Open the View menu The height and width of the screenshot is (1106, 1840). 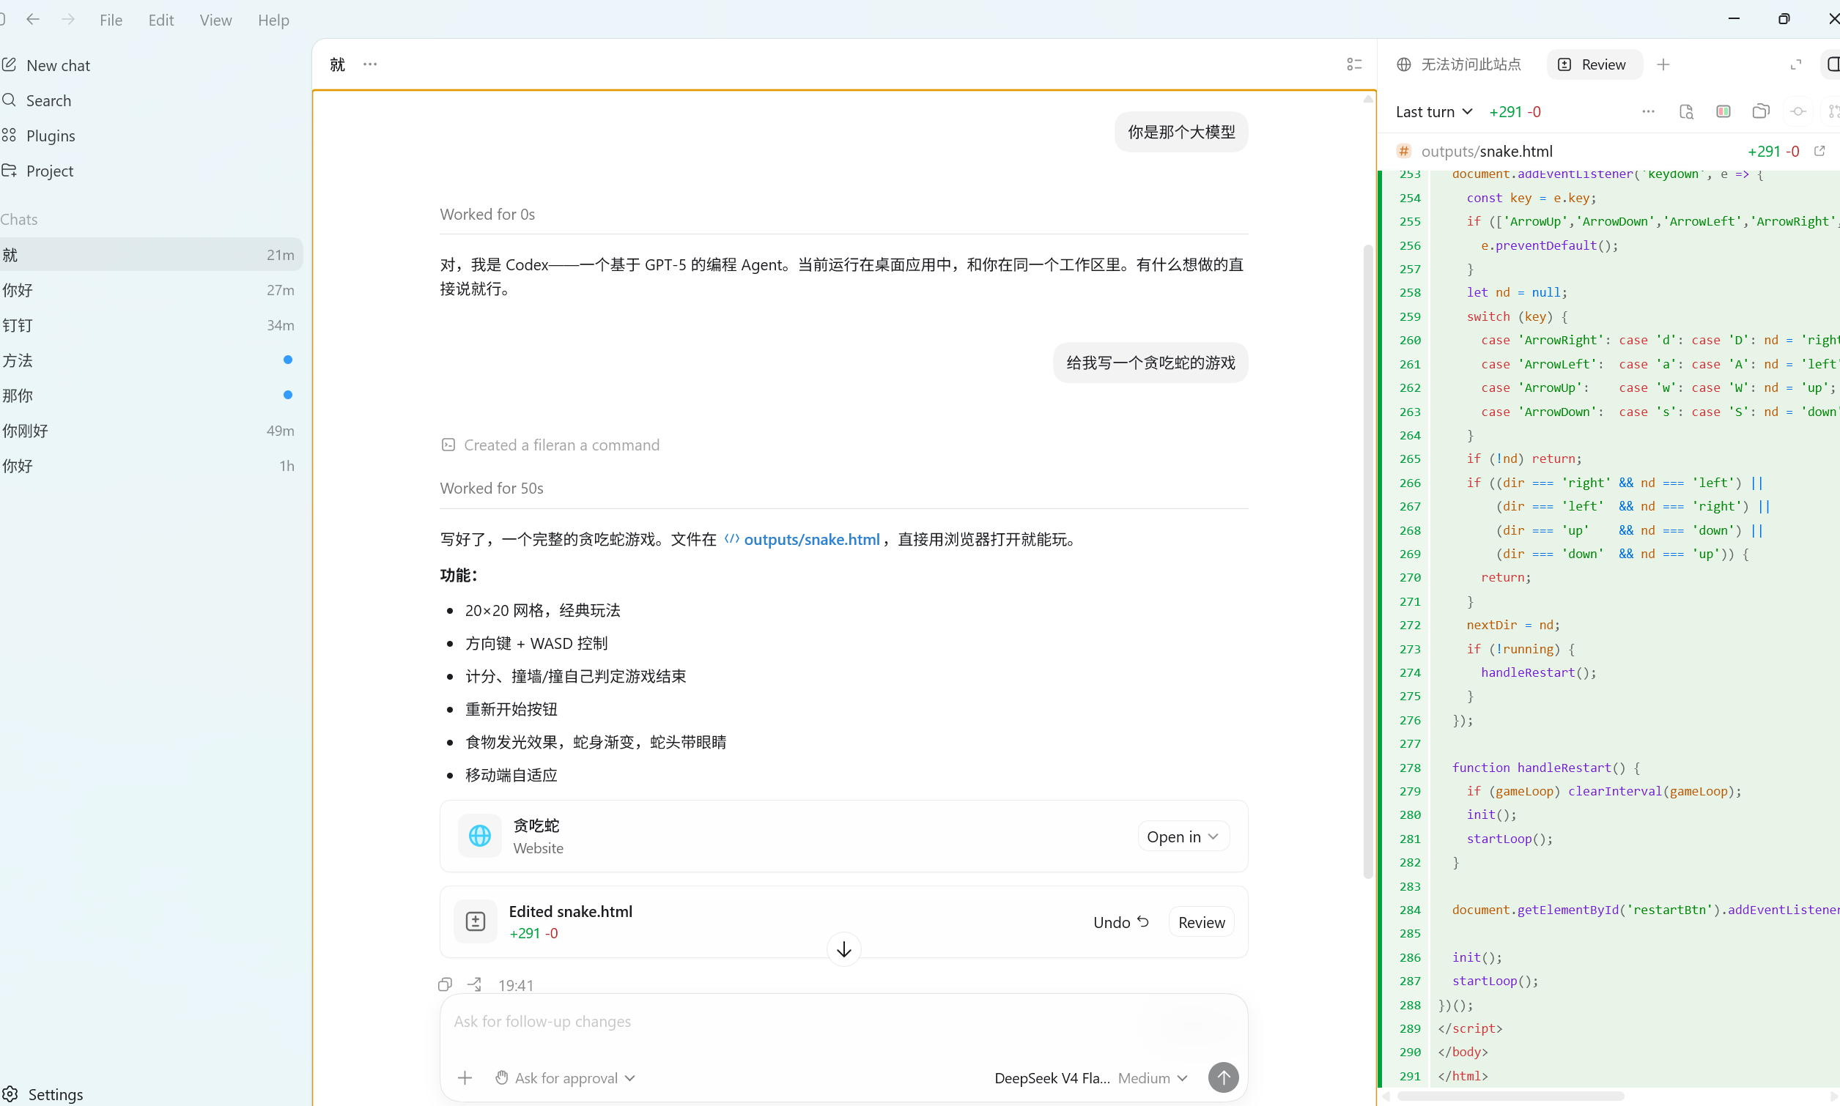(215, 20)
